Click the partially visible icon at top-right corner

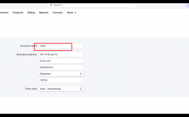(x=188, y=5)
